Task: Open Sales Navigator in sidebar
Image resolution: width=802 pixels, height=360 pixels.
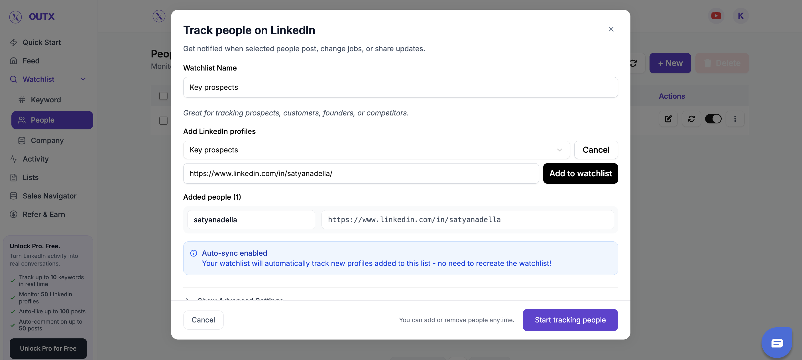Action: click(x=49, y=196)
